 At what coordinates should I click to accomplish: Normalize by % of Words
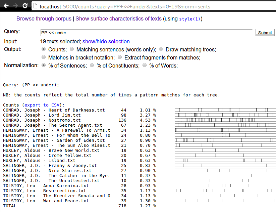(x=145, y=66)
